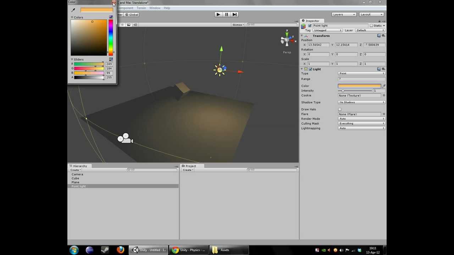Open the Windows Start menu
The width and height of the screenshot is (454, 255).
[x=74, y=250]
